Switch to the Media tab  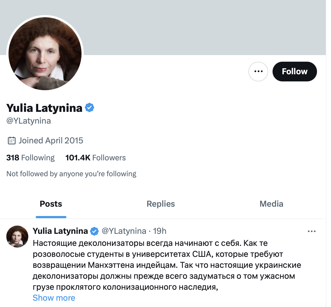click(271, 204)
